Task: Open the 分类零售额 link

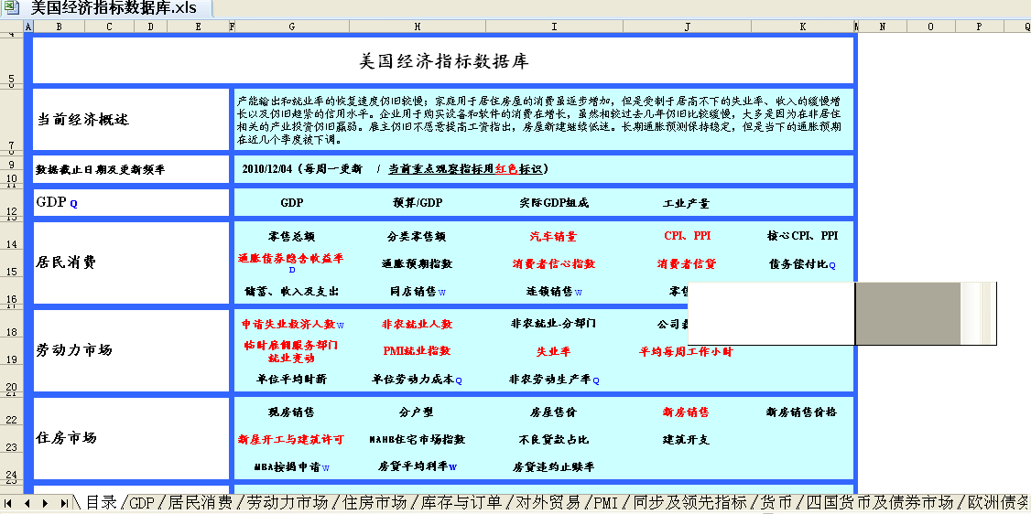Action: click(417, 236)
